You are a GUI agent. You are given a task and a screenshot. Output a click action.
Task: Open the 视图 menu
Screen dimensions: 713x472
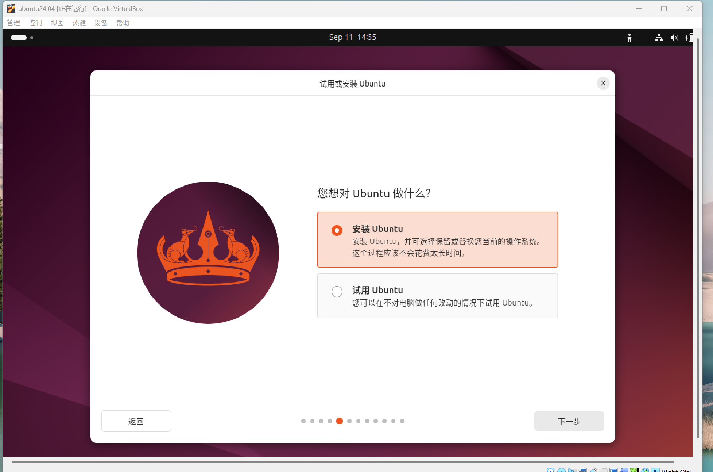tap(57, 23)
